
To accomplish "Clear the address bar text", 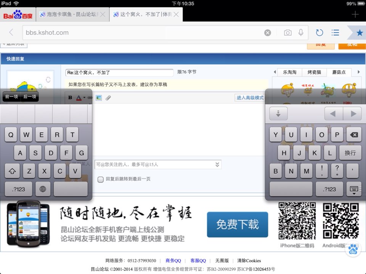I will coord(268,33).
